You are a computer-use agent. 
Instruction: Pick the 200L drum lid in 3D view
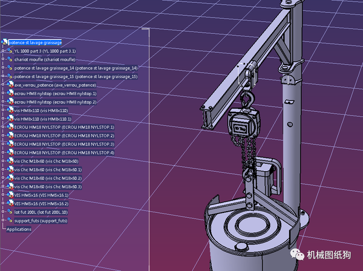coord(252,226)
